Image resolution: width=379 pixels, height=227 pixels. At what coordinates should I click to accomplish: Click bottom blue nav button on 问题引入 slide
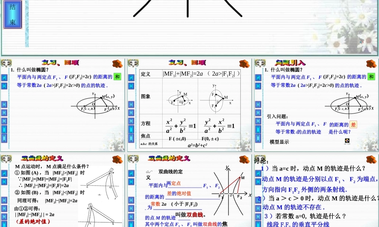(x=258, y=138)
